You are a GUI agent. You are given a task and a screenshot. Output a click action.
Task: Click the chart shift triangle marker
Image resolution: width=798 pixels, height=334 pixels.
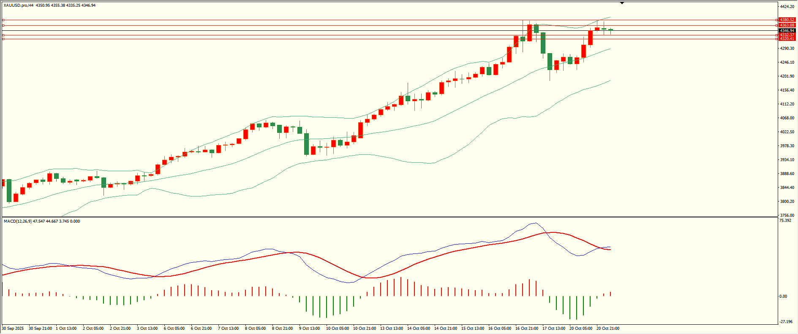pos(622,3)
